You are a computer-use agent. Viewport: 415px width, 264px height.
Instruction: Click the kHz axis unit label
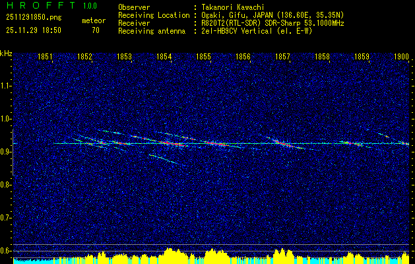(6, 53)
